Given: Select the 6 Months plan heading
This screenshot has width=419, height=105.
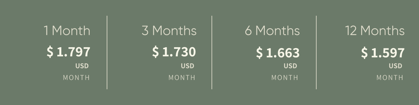Looking at the screenshot, I should [272, 31].
